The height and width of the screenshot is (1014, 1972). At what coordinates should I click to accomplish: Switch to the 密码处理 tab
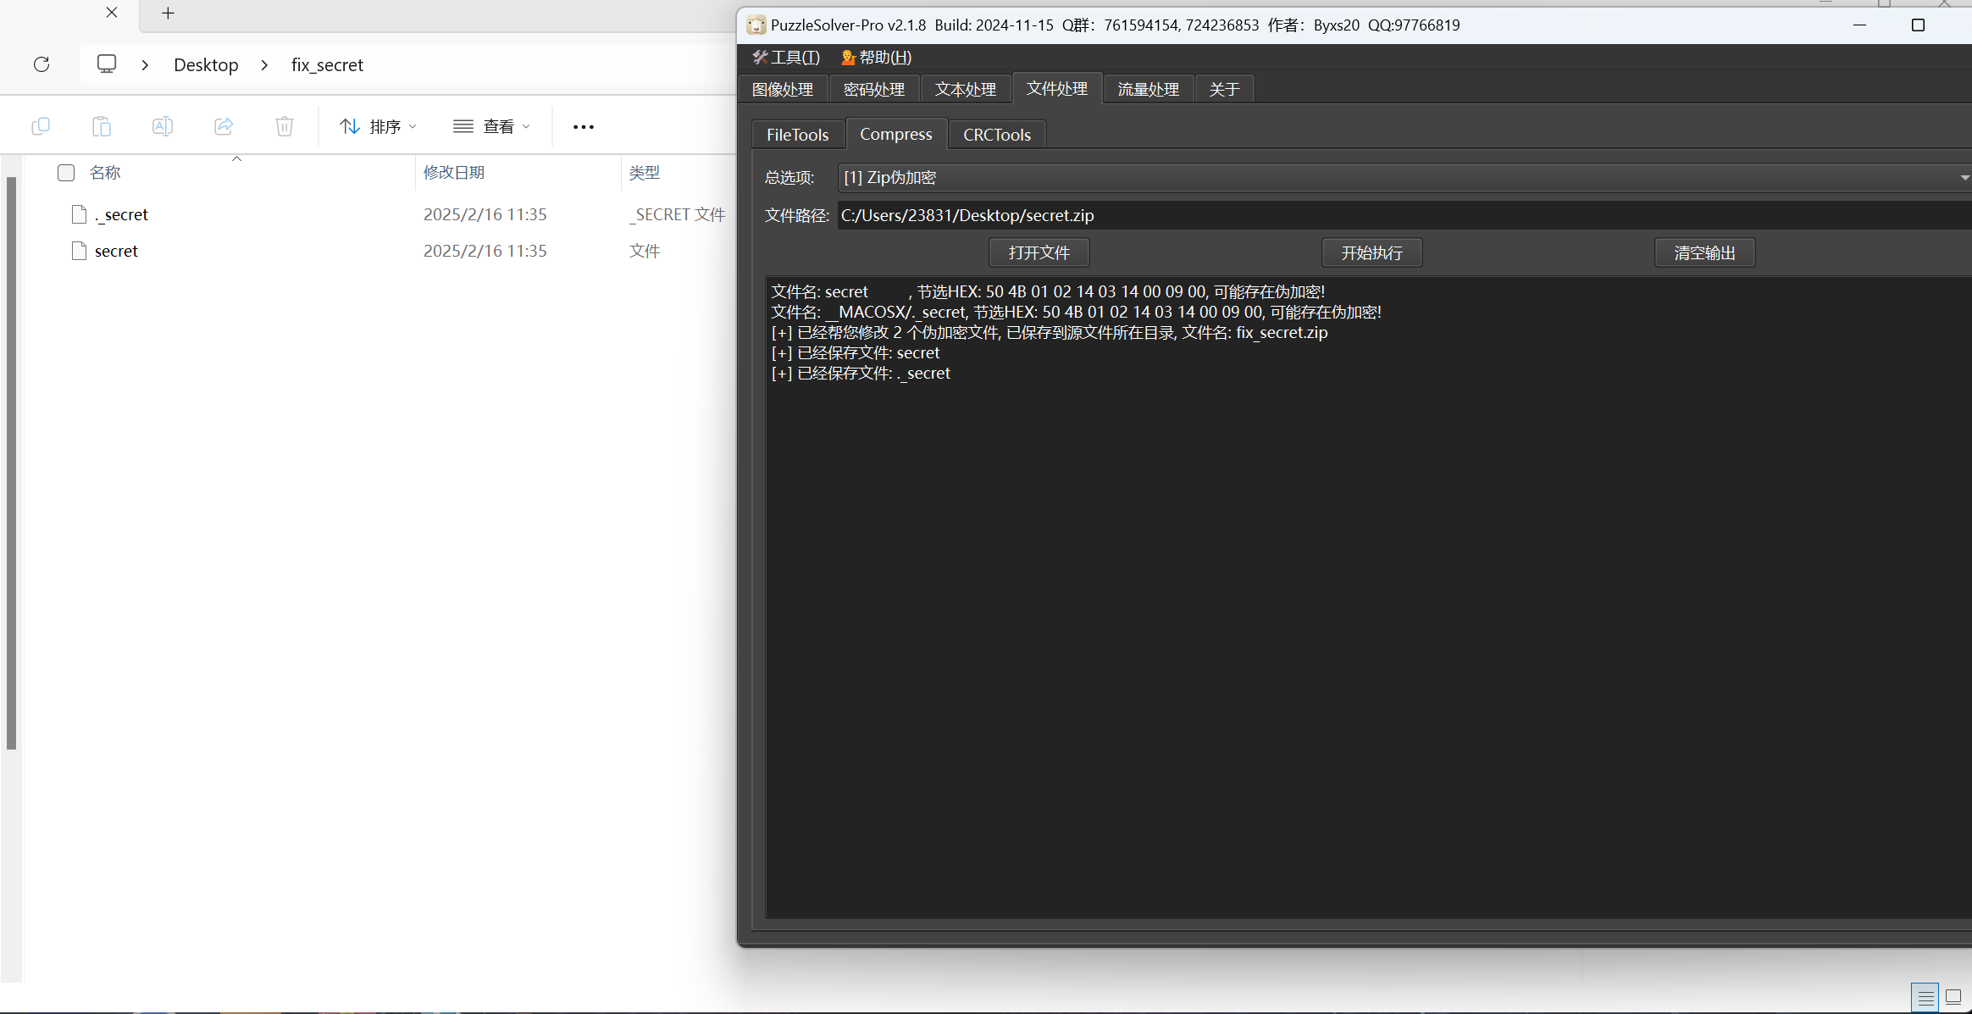click(874, 89)
